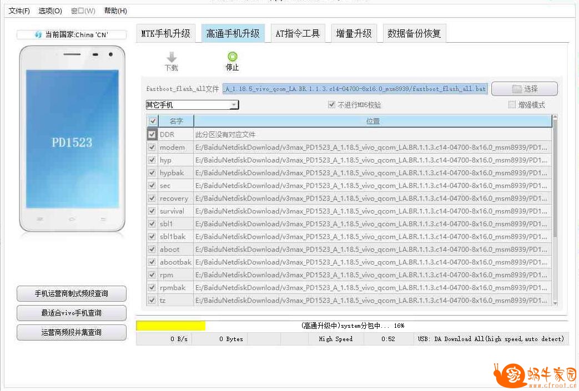
Task: Uncheck the survival partition checkbox
Action: [152, 211]
